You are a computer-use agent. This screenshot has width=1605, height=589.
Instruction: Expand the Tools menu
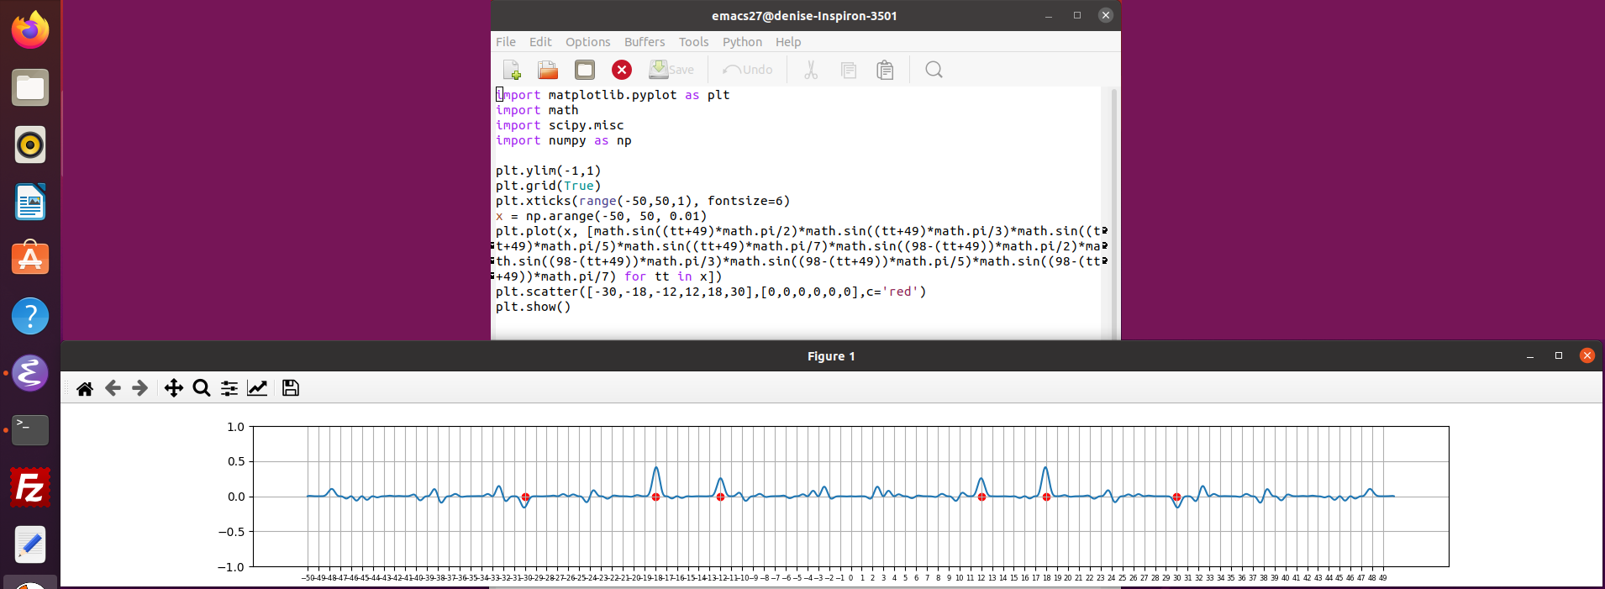point(693,42)
